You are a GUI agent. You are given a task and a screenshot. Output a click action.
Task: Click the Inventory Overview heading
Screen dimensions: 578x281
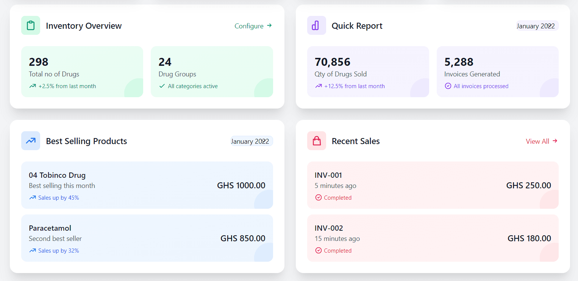pos(84,26)
